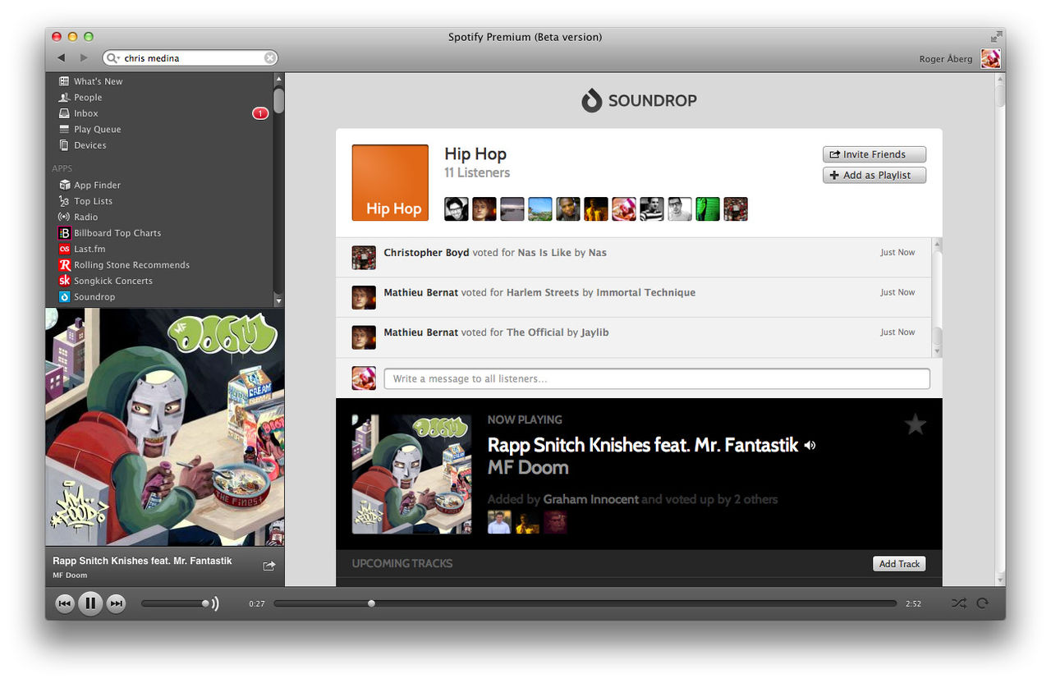This screenshot has width=1051, height=683.
Task: Select Top Lists in the sidebar
Action: pos(93,201)
